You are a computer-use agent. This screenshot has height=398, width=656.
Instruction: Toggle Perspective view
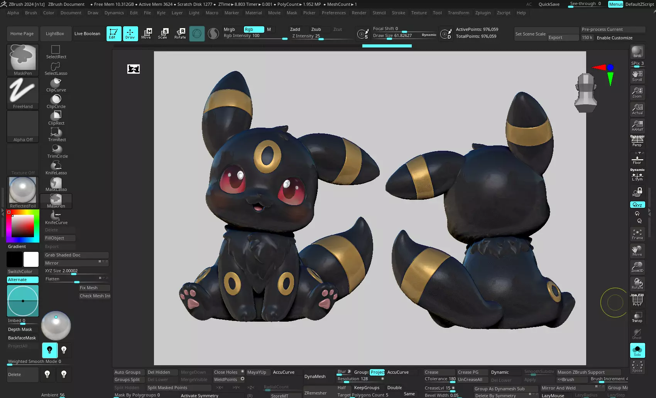pyautogui.click(x=637, y=141)
